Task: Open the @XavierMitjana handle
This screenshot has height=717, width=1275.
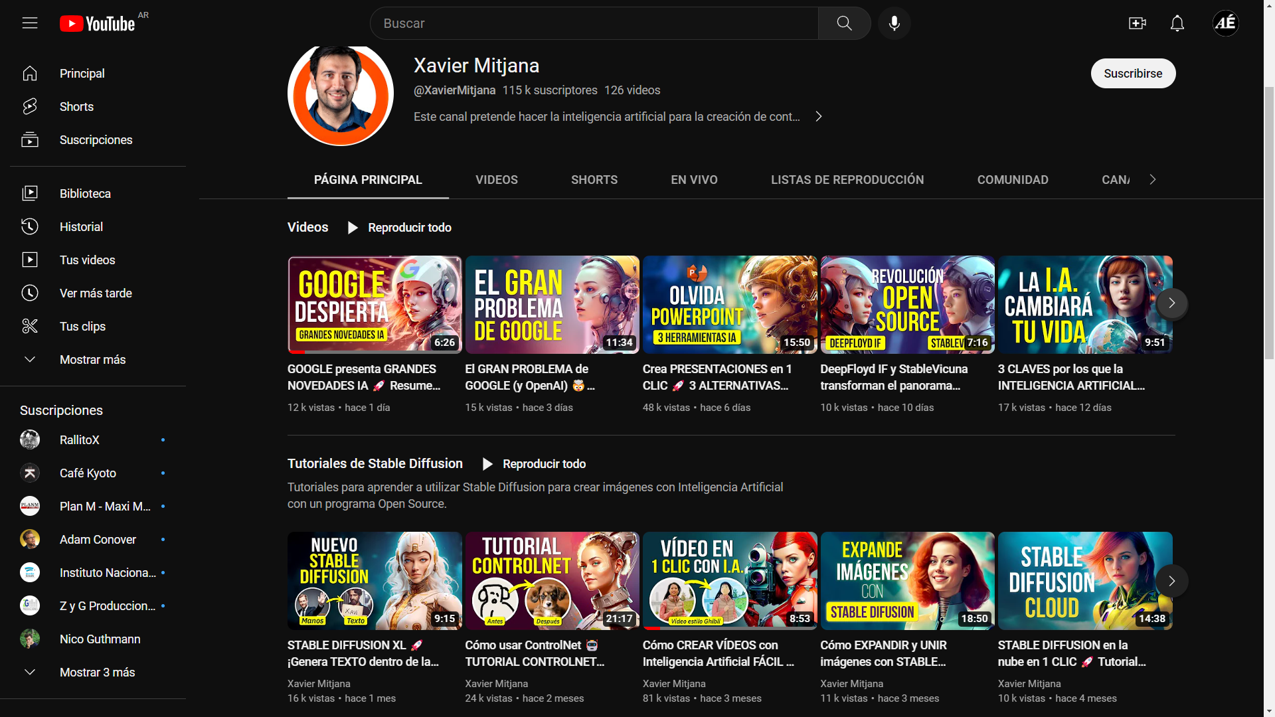Action: pyautogui.click(x=455, y=90)
